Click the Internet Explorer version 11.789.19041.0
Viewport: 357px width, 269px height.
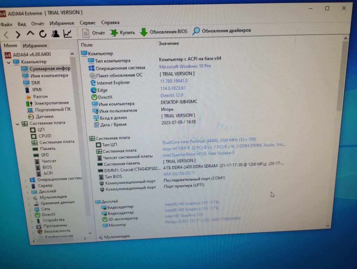click(x=174, y=81)
